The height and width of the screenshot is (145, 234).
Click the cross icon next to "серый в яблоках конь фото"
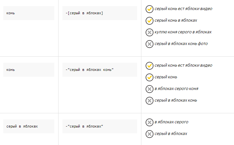tap(149, 44)
